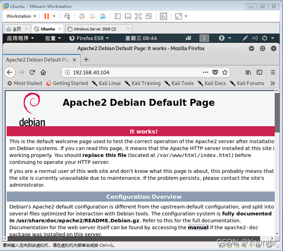The height and width of the screenshot is (251, 283).
Task: Bookmark this page with the star
Action: [225, 72]
